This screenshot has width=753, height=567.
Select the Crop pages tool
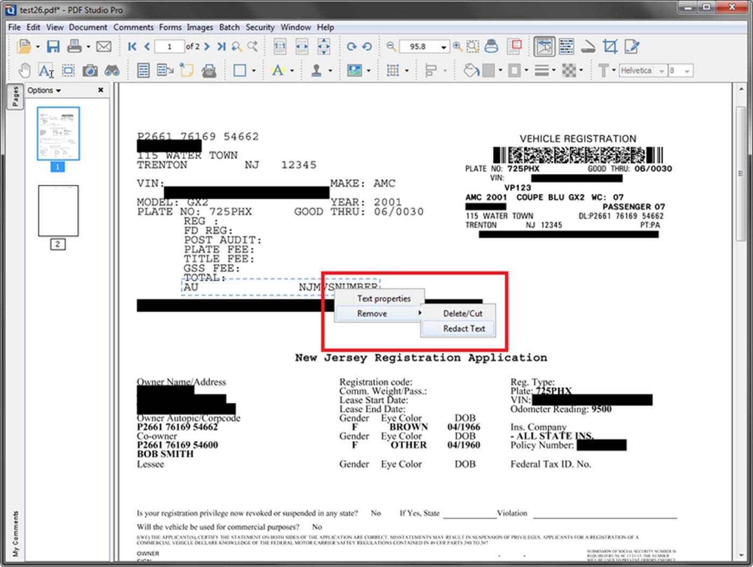click(610, 47)
